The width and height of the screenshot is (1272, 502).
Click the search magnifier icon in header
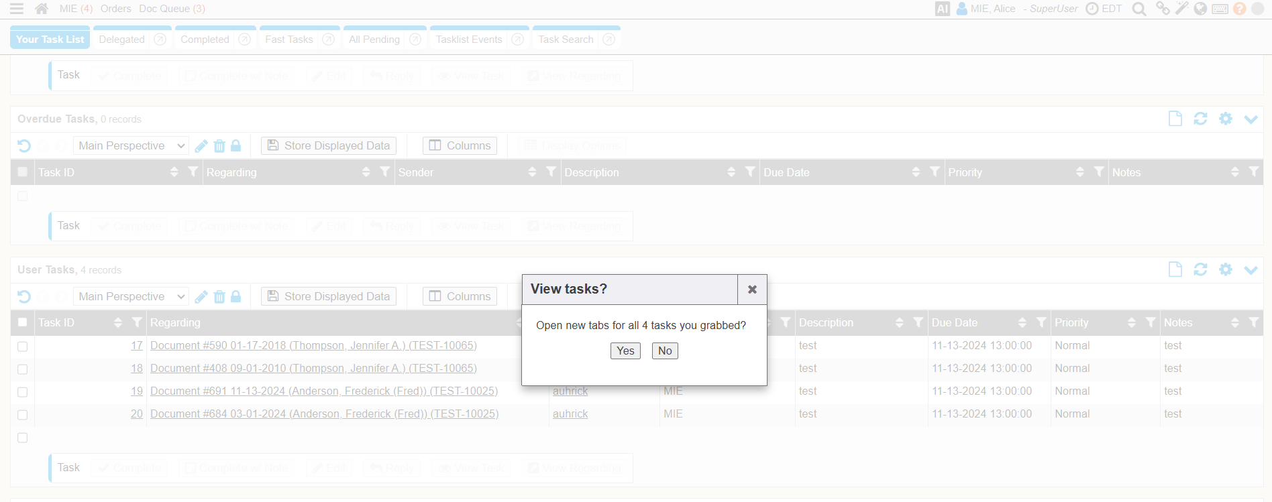(x=1138, y=9)
